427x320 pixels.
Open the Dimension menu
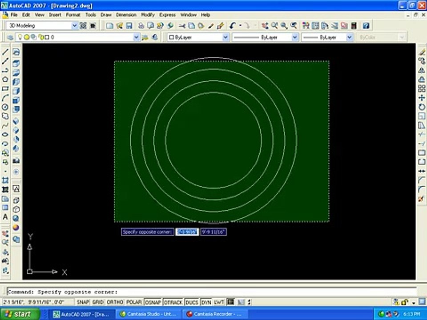pos(126,15)
